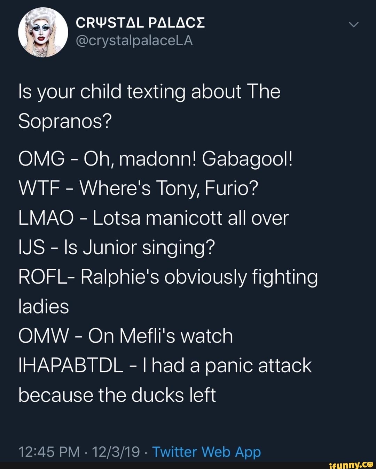Open the tweet options chevron menu
The width and height of the screenshot is (376, 469).
[353, 25]
